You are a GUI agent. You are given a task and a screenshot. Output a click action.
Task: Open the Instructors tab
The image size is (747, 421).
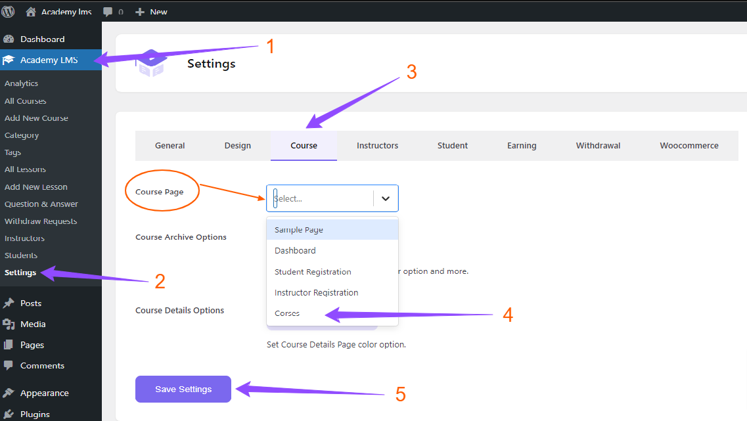377,146
